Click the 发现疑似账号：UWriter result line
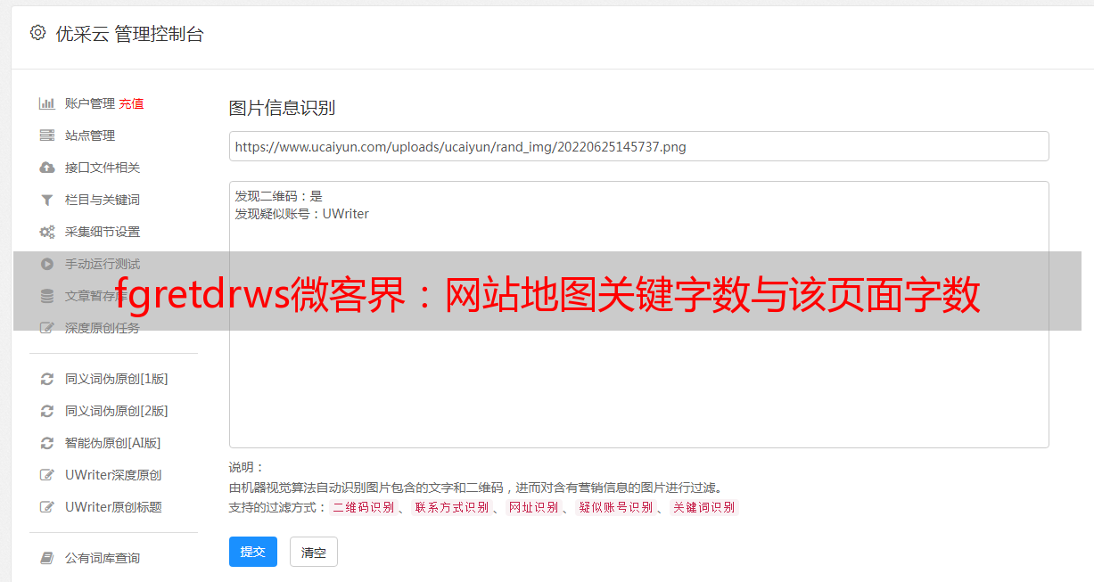This screenshot has width=1094, height=582. tap(302, 214)
